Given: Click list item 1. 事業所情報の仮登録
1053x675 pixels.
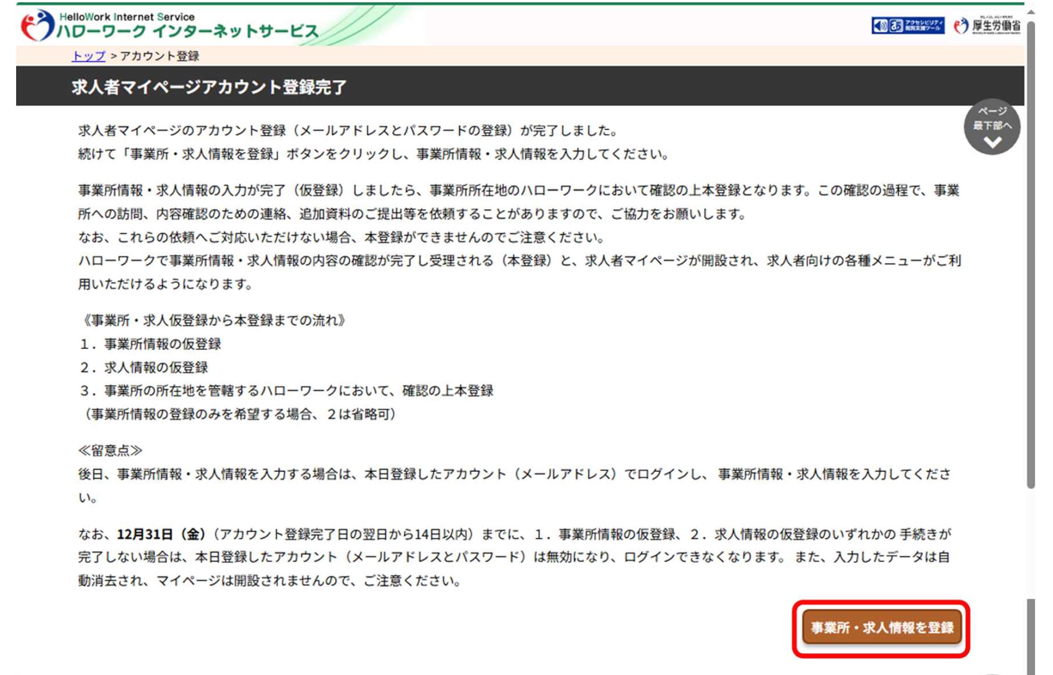Looking at the screenshot, I should [x=150, y=344].
